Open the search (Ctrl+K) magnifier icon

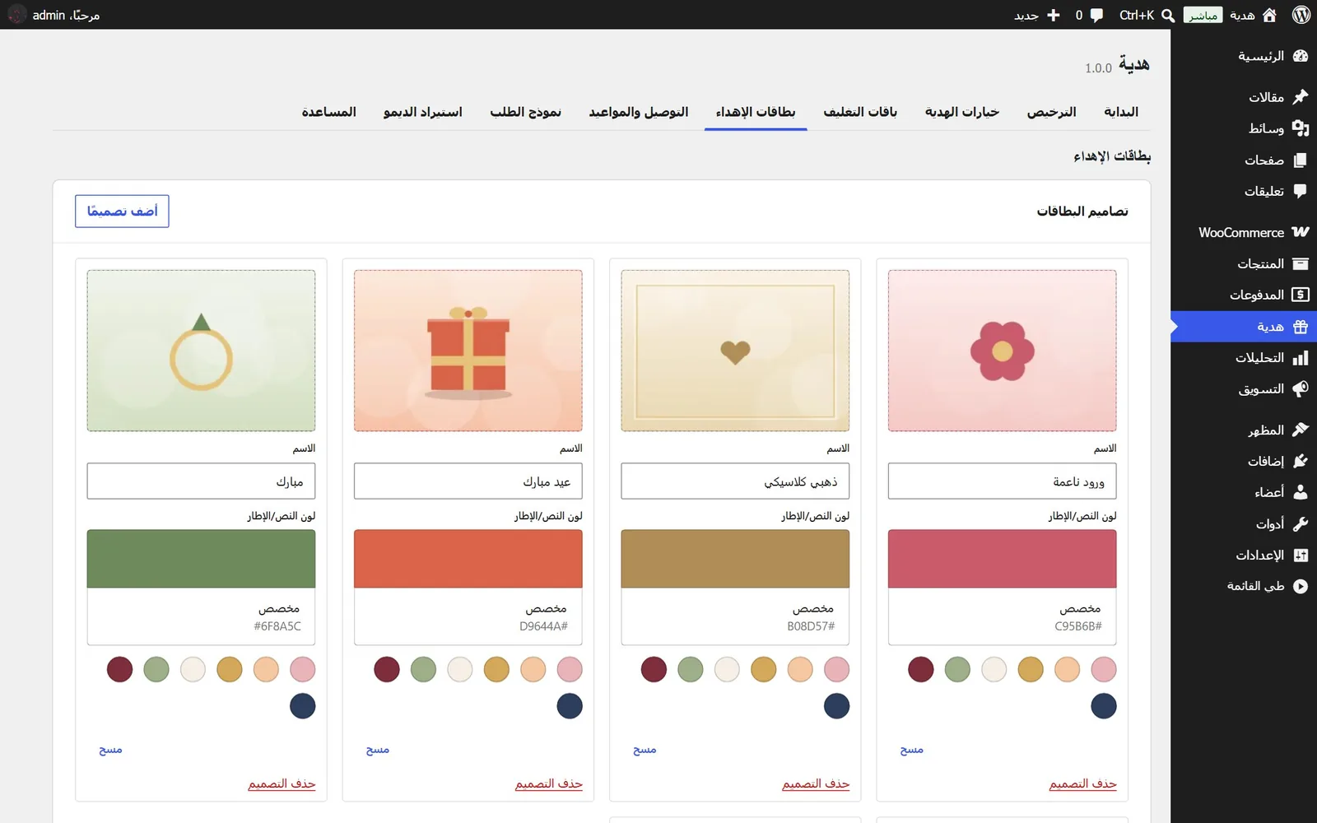click(x=1167, y=15)
